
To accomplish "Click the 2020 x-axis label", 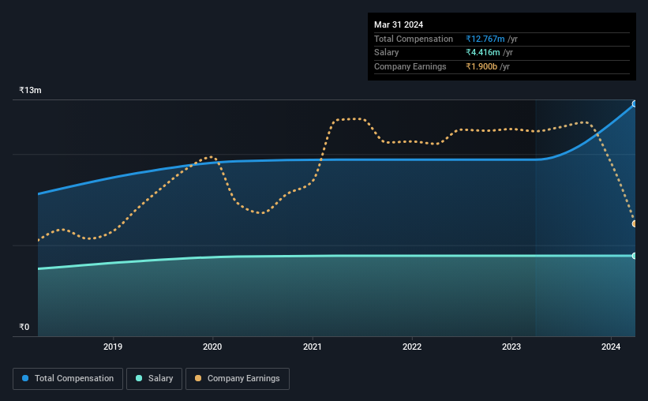I will click(212, 347).
